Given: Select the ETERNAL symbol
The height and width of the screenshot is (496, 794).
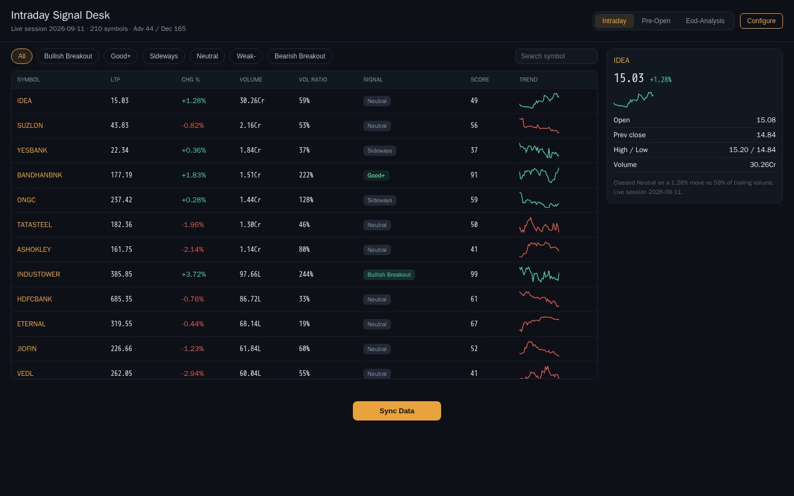Looking at the screenshot, I should (x=31, y=324).
